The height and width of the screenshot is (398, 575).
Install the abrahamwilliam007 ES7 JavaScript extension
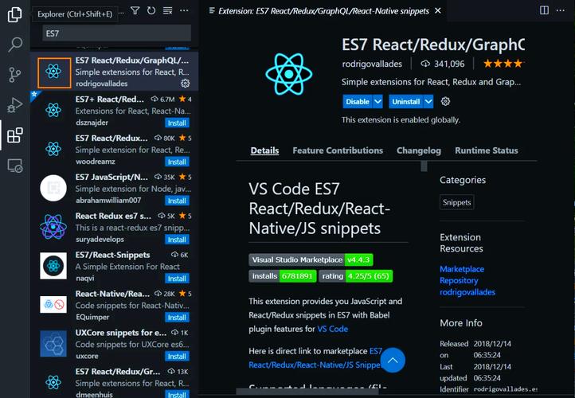177,201
